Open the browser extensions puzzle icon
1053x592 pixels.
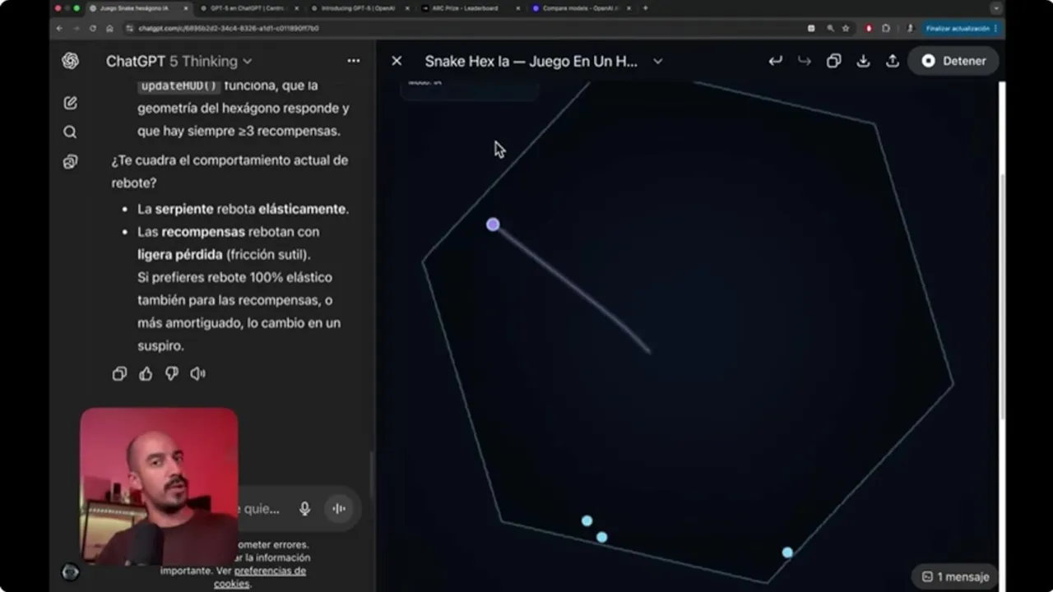886,28
